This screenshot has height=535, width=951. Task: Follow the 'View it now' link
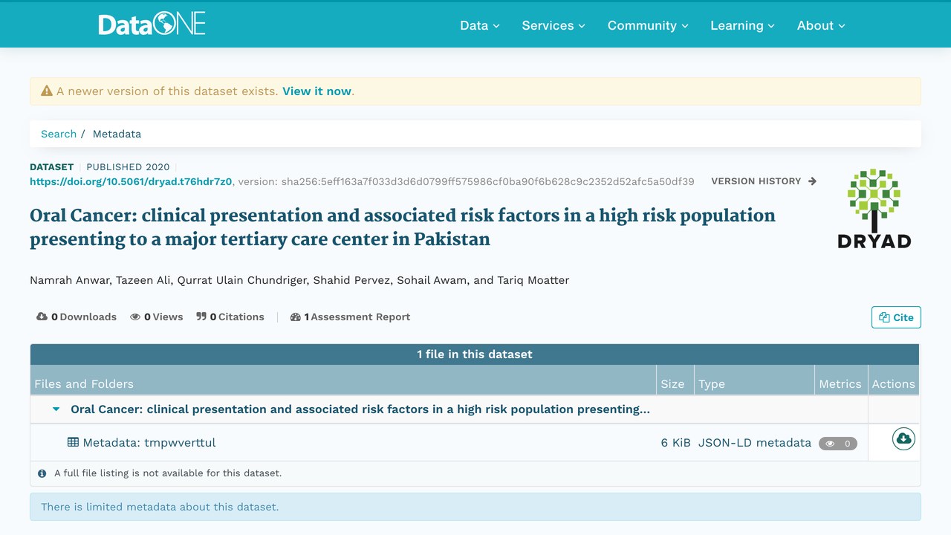pos(317,91)
